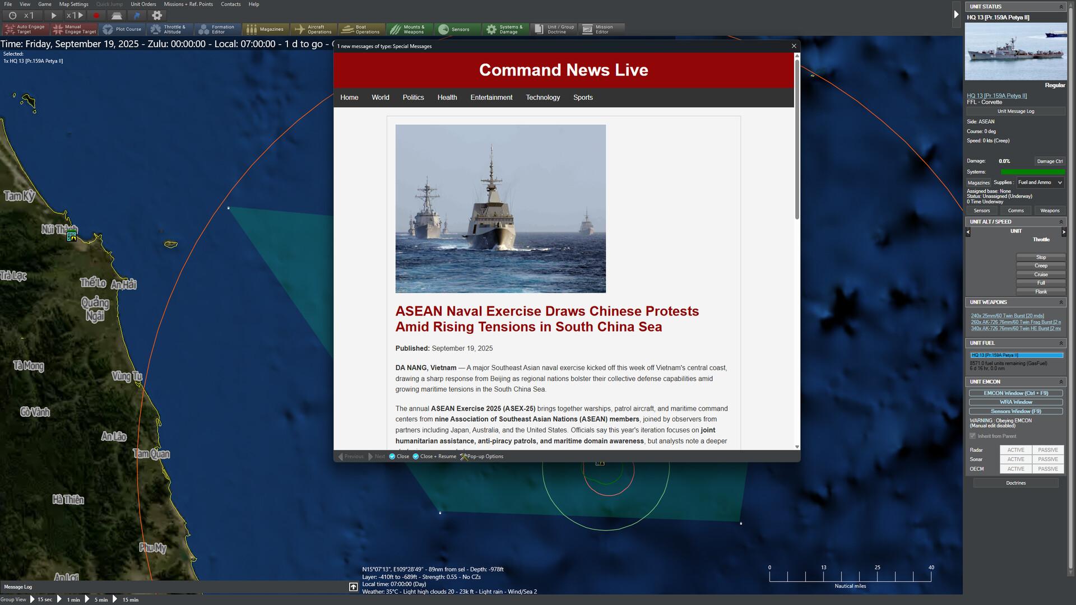This screenshot has height=605, width=1076.
Task: Switch Sonar to PASSIVE
Action: pyautogui.click(x=1047, y=459)
